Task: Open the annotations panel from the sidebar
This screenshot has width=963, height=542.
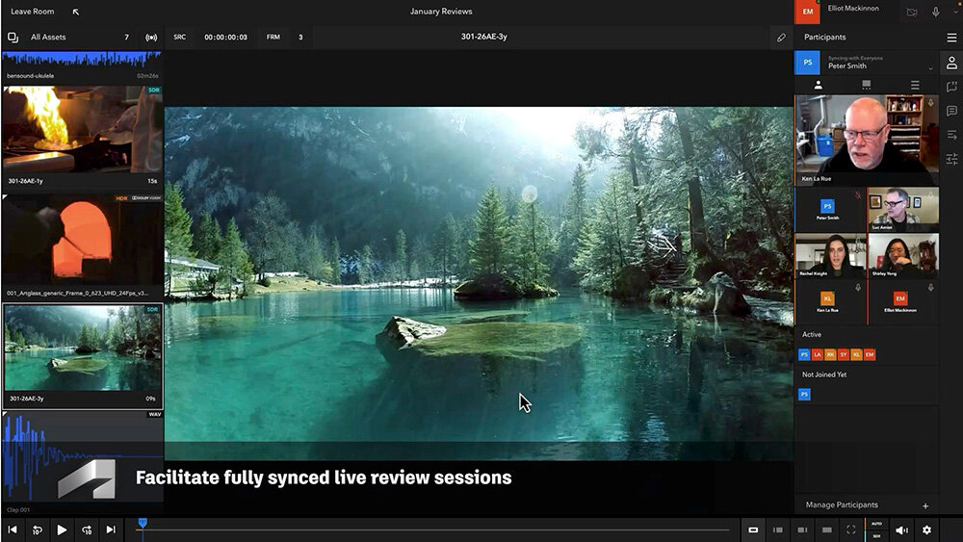Action: point(951,87)
